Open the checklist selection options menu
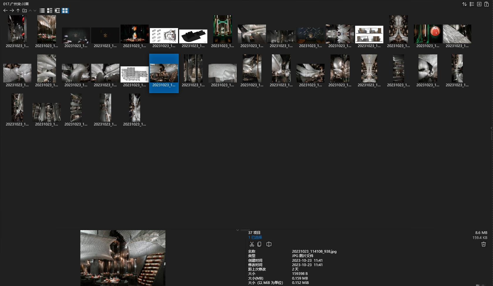493x286 pixels. tap(472, 4)
